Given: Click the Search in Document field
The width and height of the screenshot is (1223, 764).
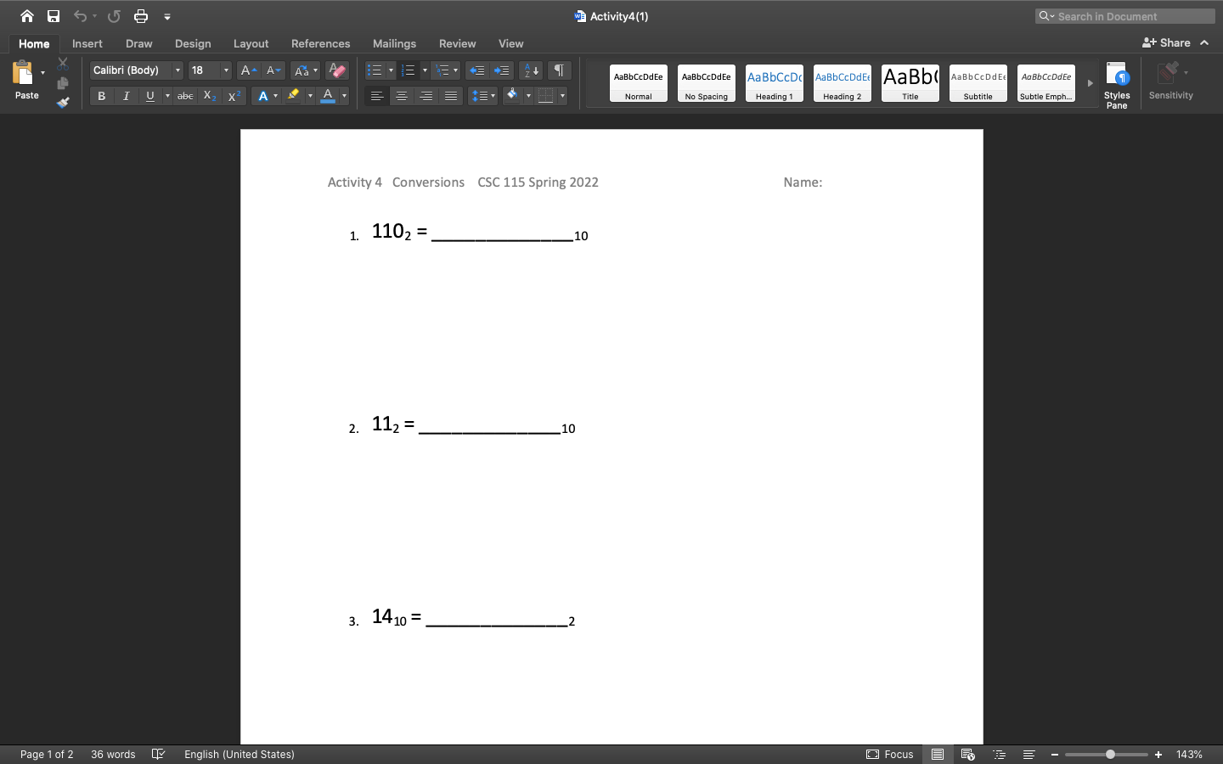Looking at the screenshot, I should pyautogui.click(x=1125, y=16).
